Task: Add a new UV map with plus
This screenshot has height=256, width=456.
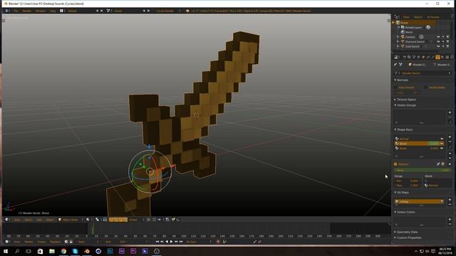Action: (450, 199)
